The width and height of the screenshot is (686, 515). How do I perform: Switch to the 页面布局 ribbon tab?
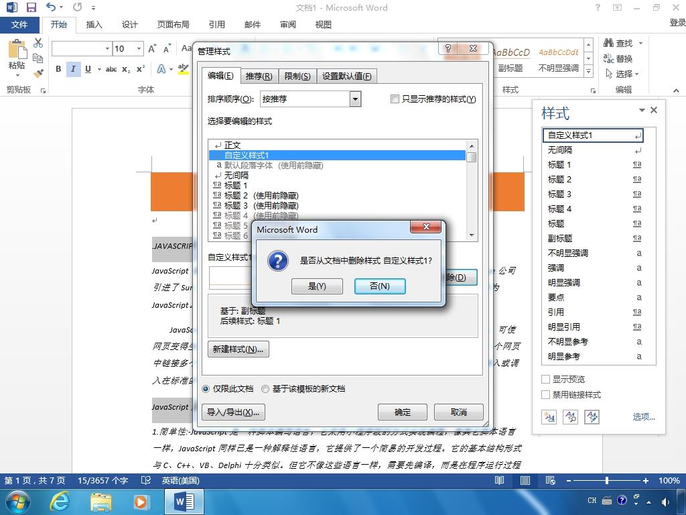pyautogui.click(x=174, y=25)
